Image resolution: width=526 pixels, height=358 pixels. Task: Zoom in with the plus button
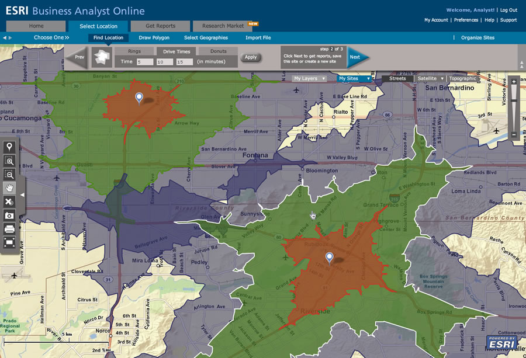[x=514, y=82]
